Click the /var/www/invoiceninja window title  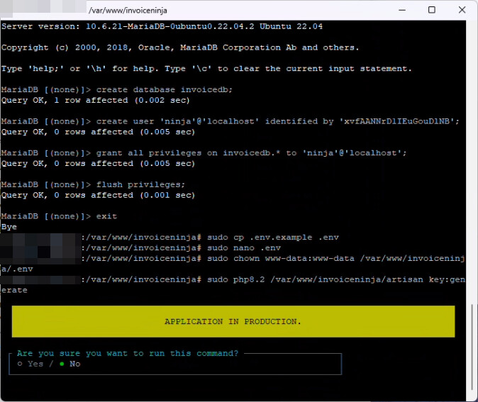128,11
